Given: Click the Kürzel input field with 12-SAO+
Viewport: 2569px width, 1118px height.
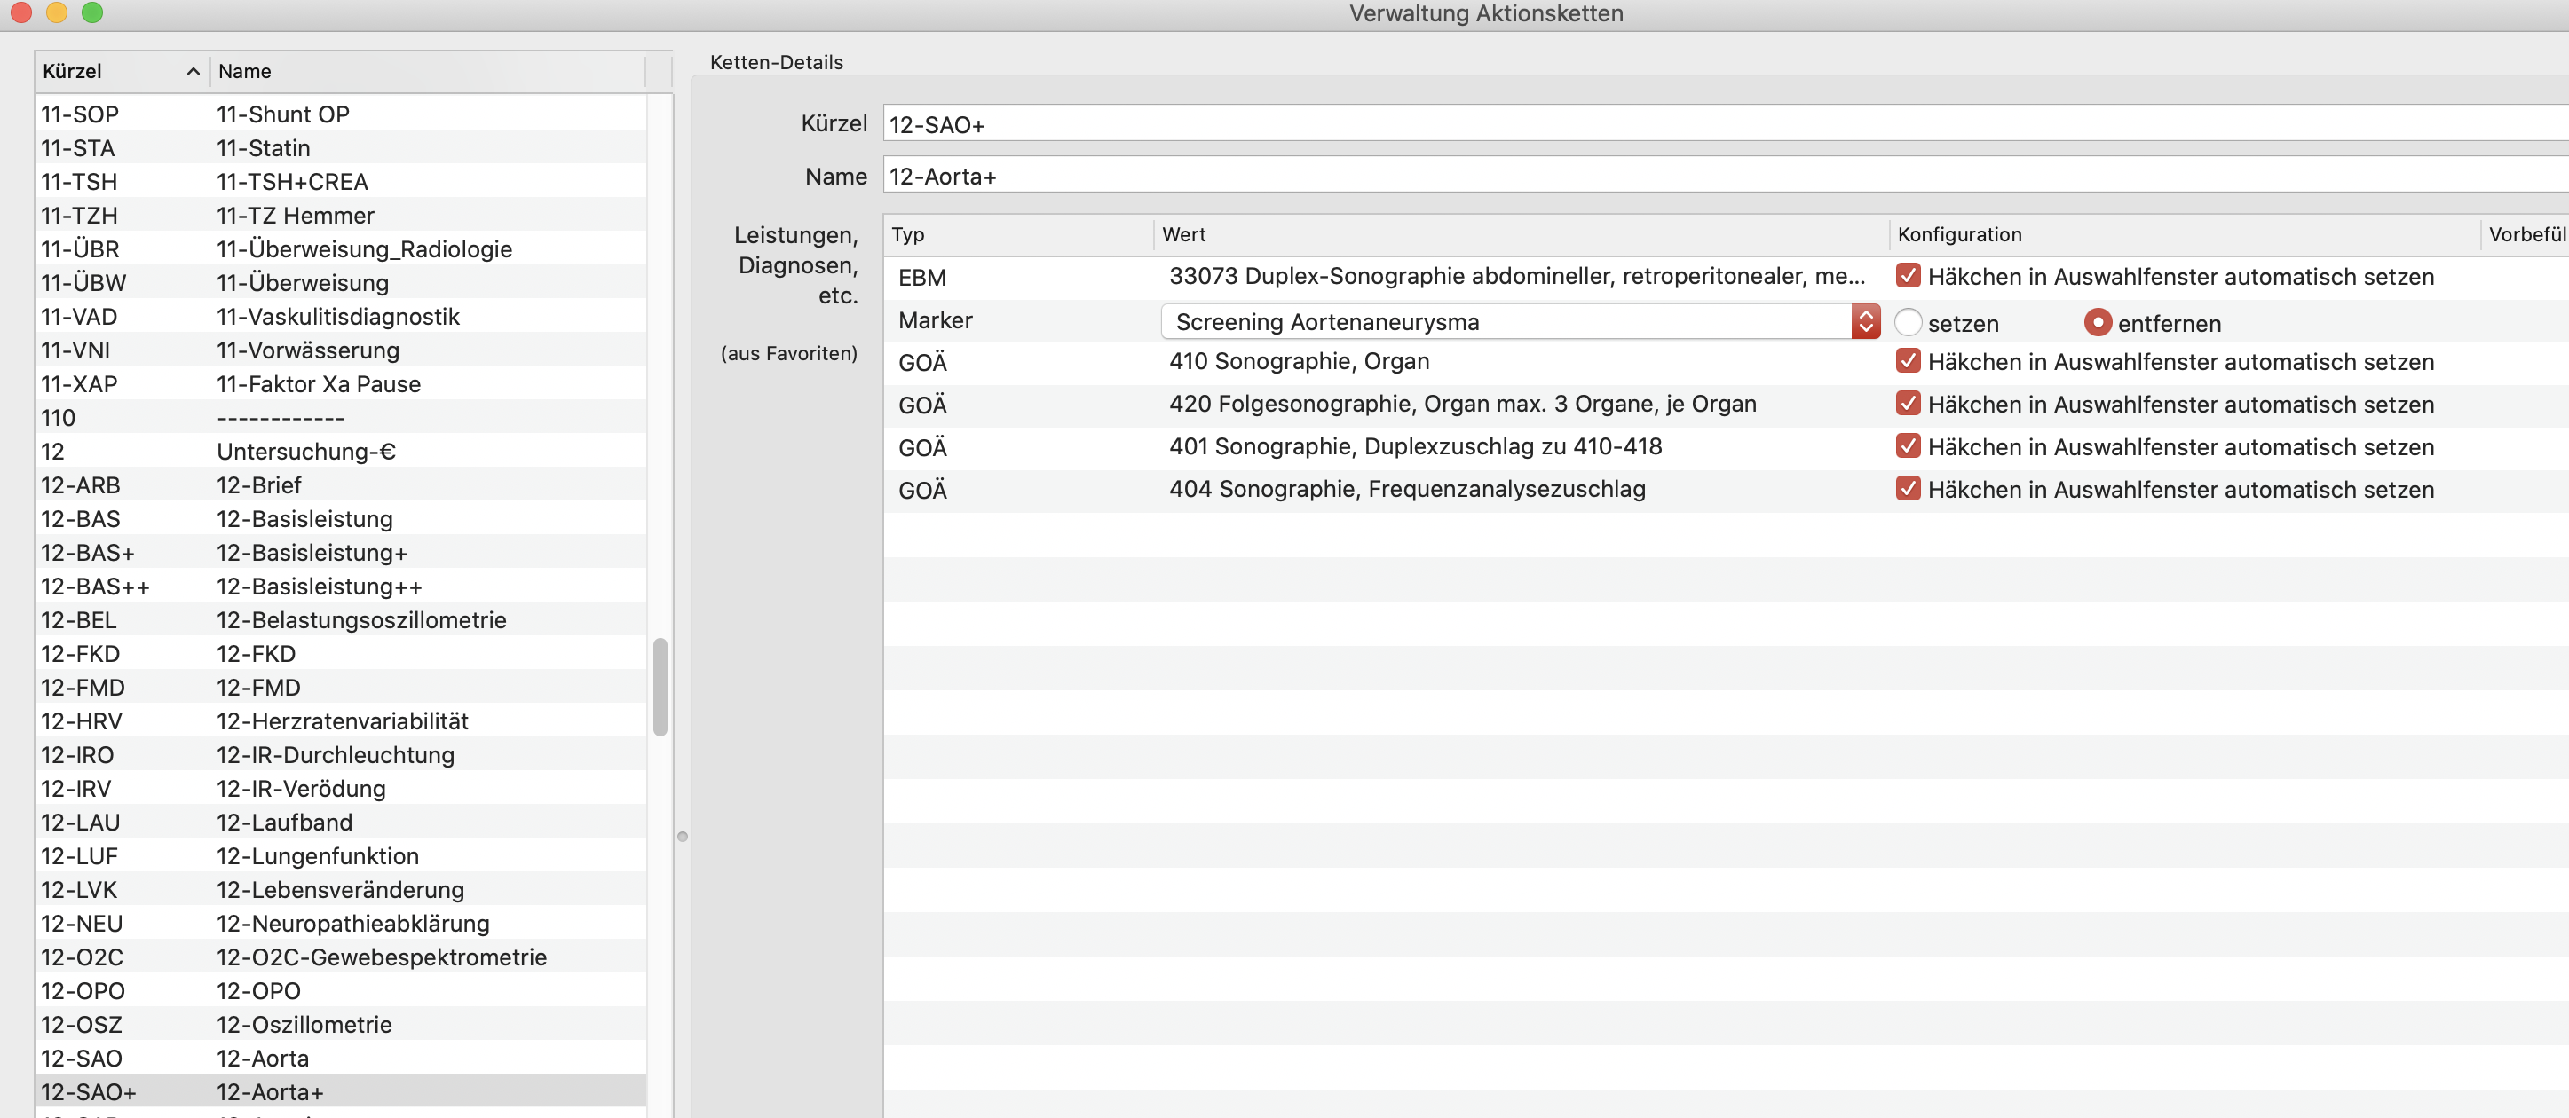Looking at the screenshot, I should (x=1727, y=124).
